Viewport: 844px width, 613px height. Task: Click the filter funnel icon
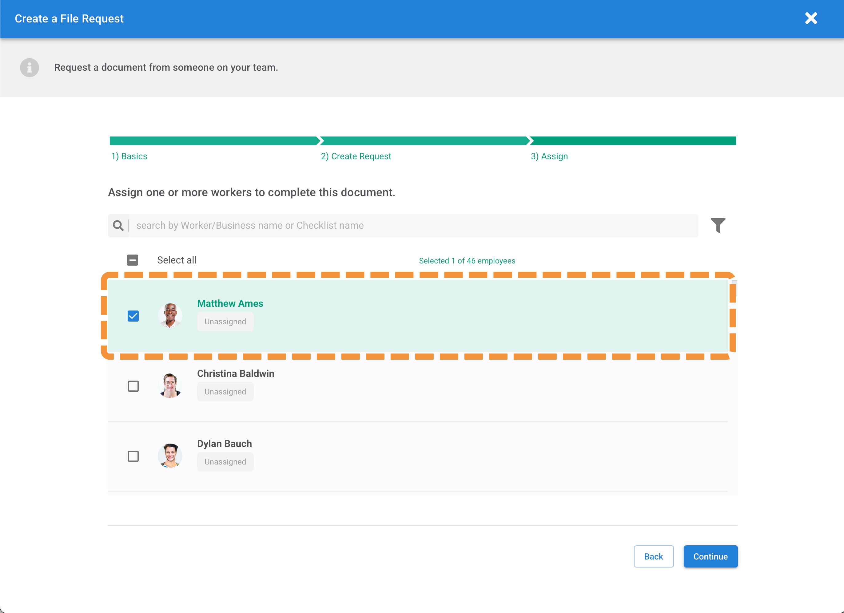pyautogui.click(x=718, y=225)
